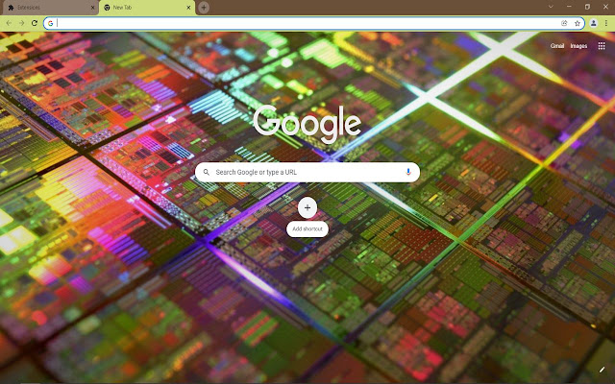This screenshot has width=615, height=384.
Task: Switch to the Extensions tab
Action: point(49,8)
